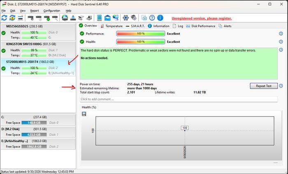
Task: Select the D: [M.2 Disk] partition entry
Action: pyautogui.click(x=38, y=132)
